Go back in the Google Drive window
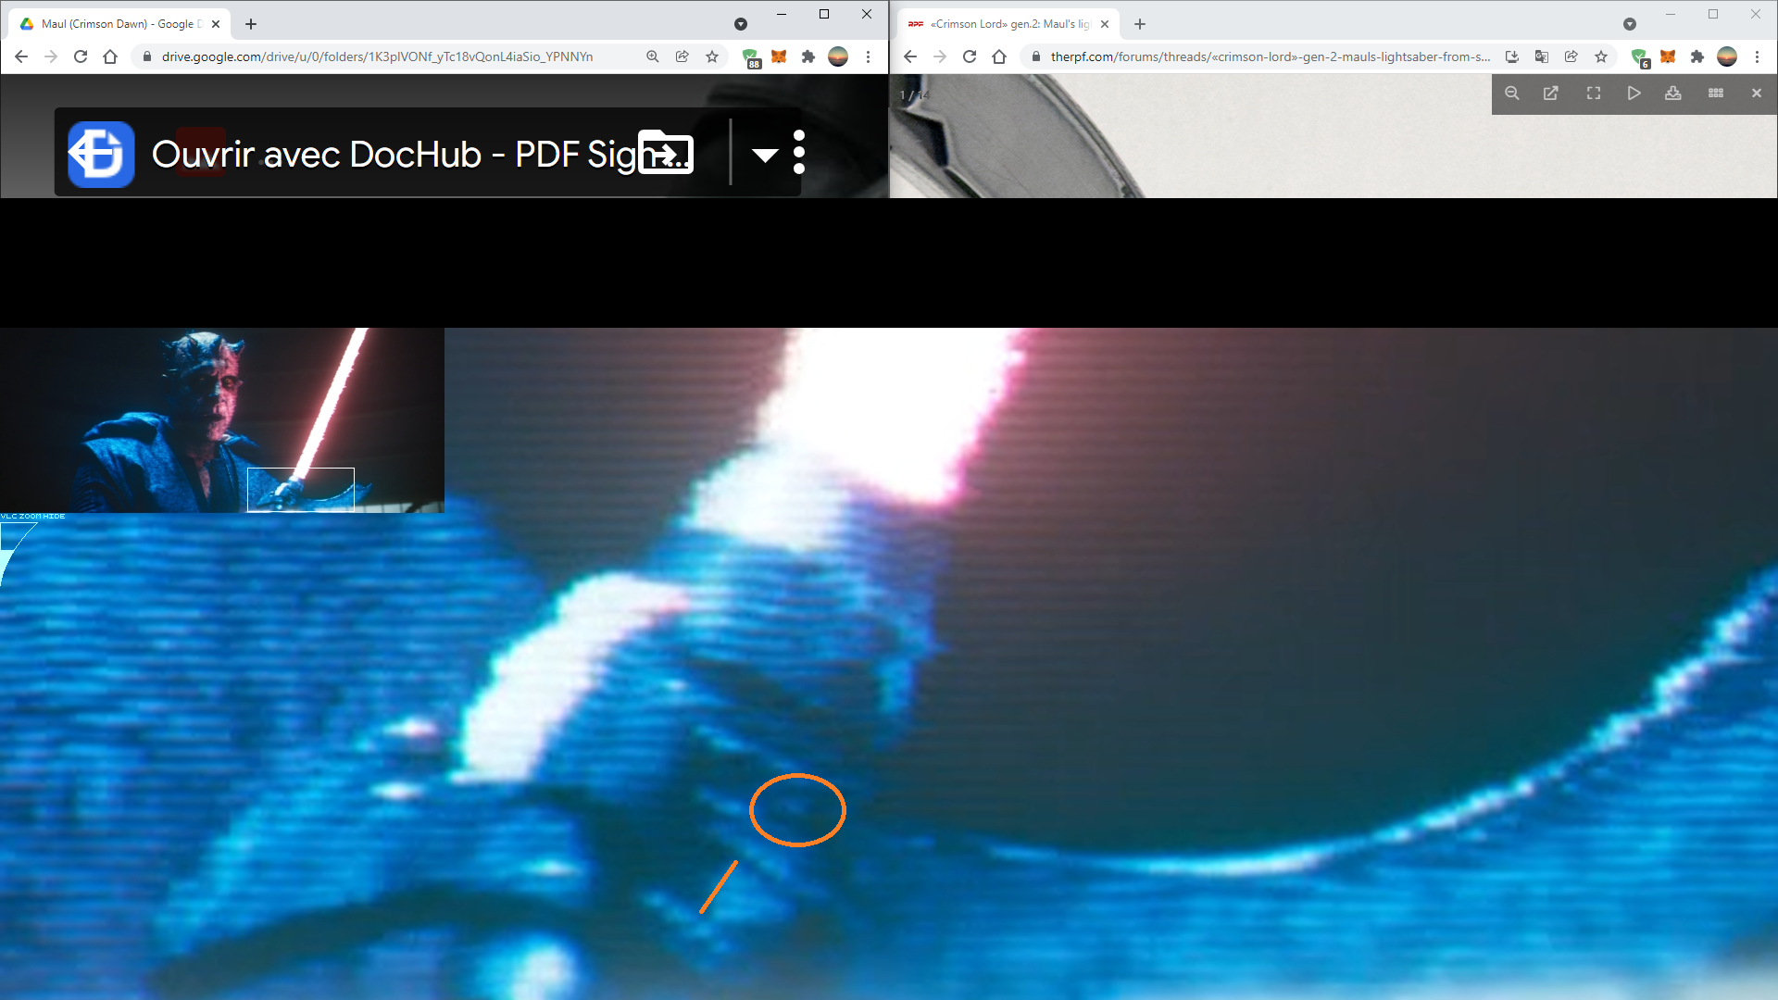This screenshot has height=1000, width=1778. tap(21, 56)
